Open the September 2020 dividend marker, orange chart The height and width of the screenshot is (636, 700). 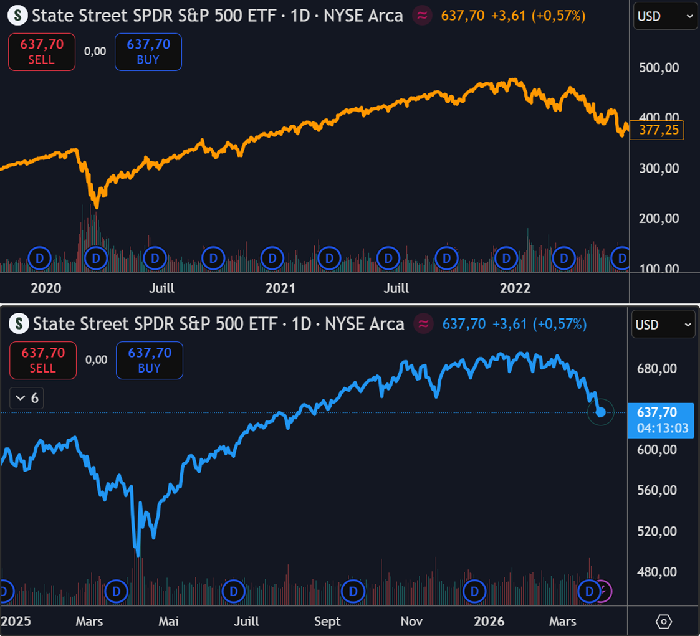tap(213, 259)
